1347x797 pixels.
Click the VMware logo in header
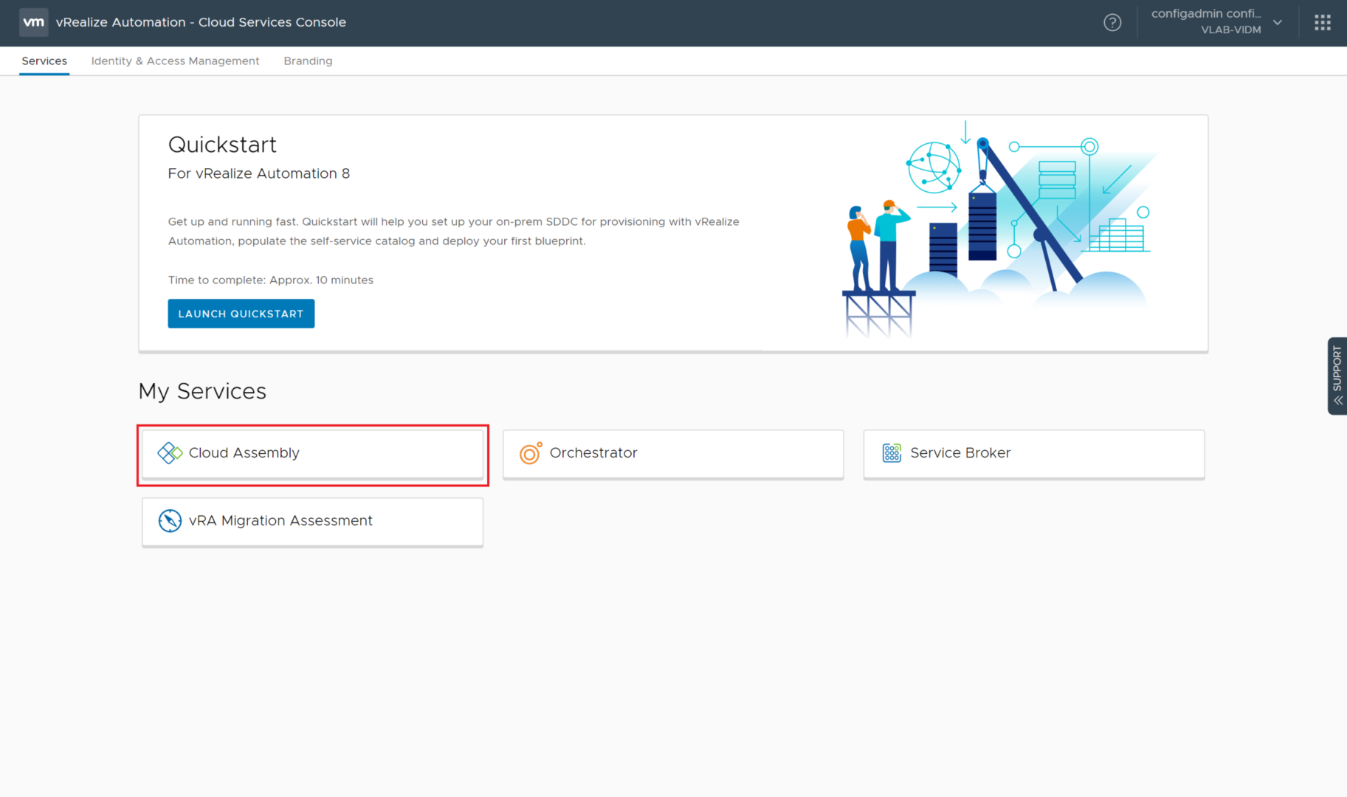point(33,22)
